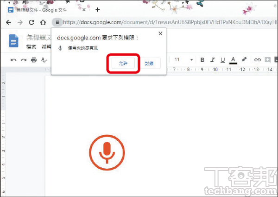Open the highlight color marker tool
Screen dimensions: 278x197
click(244, 59)
